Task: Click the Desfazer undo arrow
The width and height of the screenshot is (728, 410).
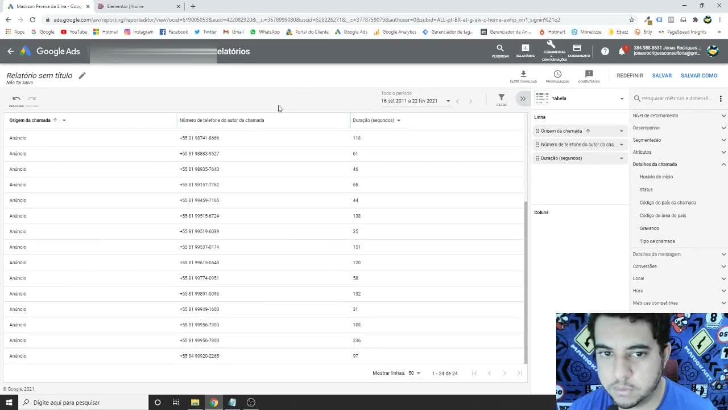Action: [x=16, y=100]
